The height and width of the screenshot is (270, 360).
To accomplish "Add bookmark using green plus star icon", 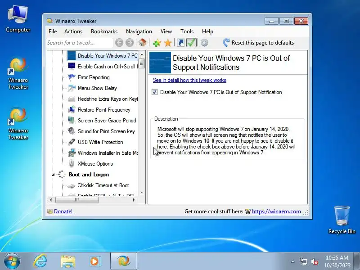I will click(157, 43).
